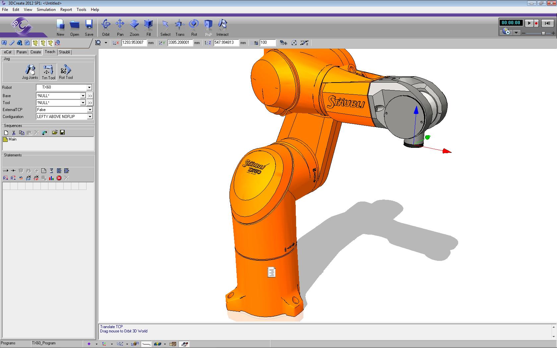Click the bar chart statement icon

[51, 178]
